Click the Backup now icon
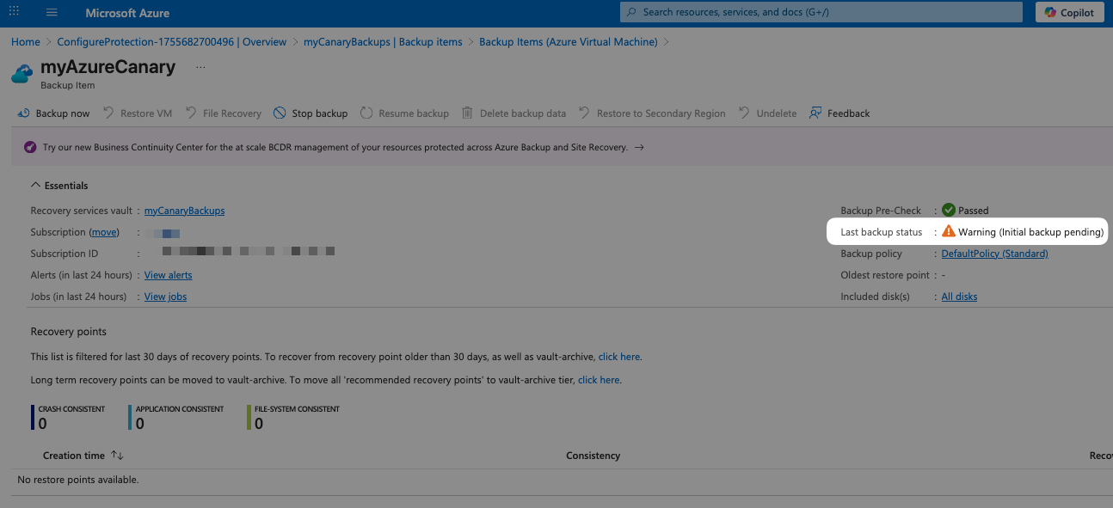 point(23,113)
